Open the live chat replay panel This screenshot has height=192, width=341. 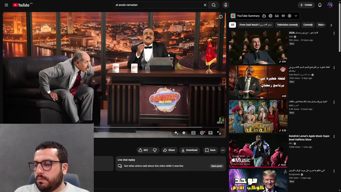[217, 166]
